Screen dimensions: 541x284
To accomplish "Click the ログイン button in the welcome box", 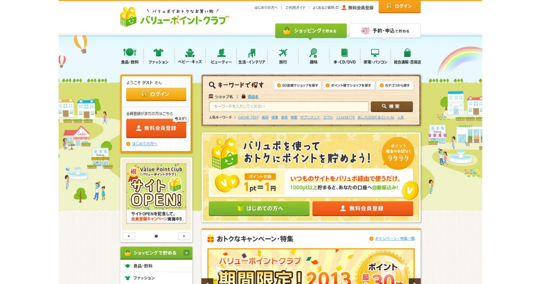I will point(156,94).
